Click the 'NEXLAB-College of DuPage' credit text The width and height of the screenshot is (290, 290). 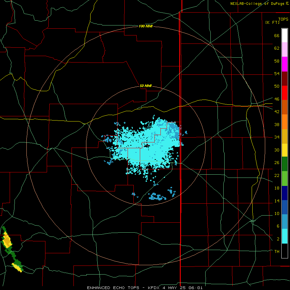tap(258, 4)
